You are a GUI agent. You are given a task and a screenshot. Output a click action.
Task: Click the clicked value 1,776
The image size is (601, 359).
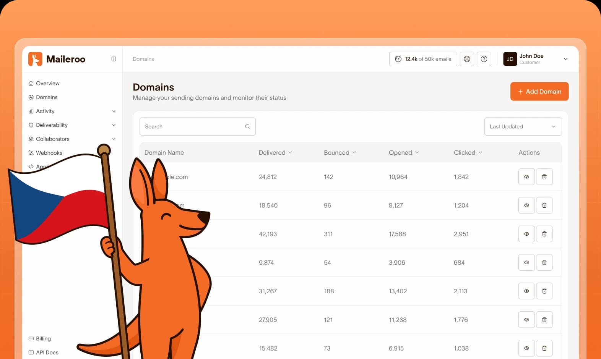[461, 320]
